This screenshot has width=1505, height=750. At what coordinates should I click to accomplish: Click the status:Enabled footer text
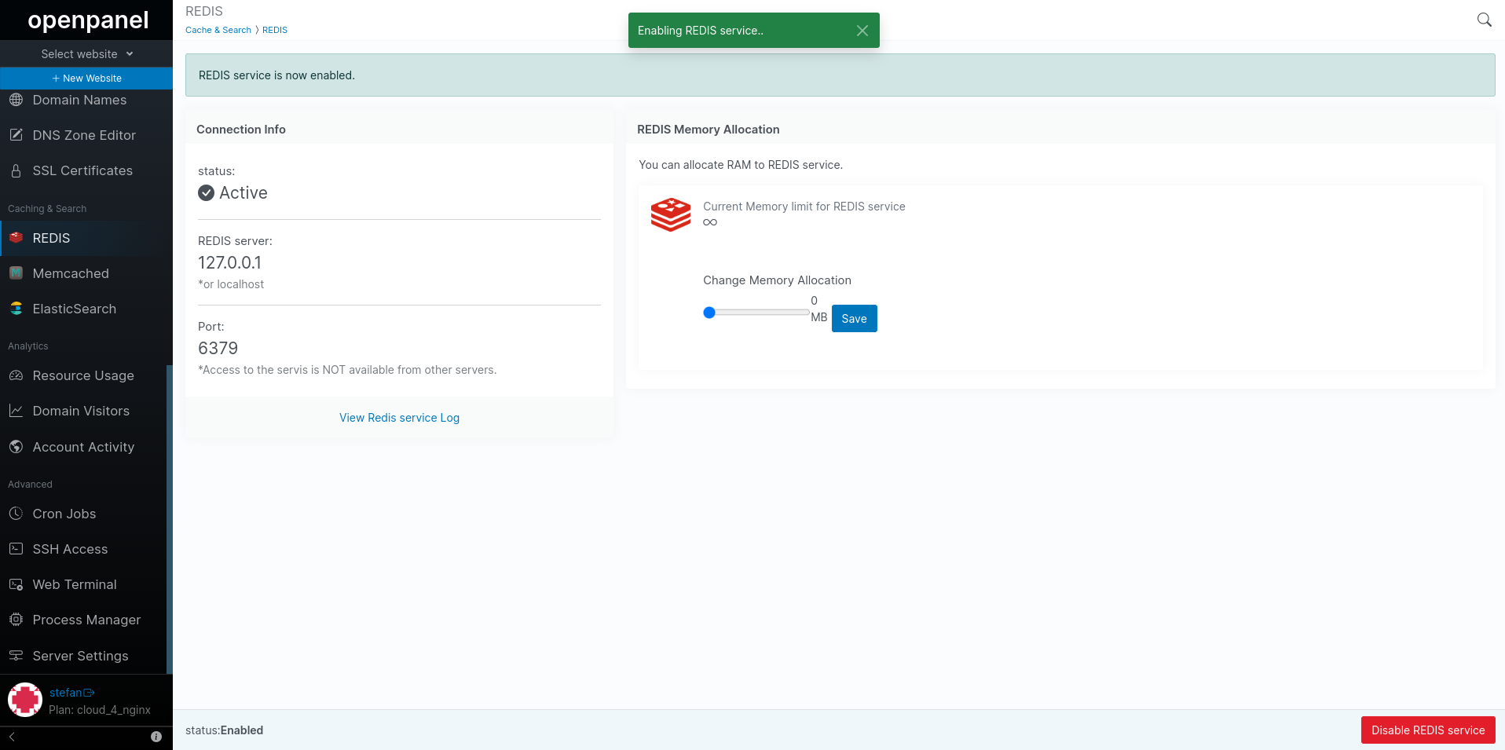(x=224, y=730)
